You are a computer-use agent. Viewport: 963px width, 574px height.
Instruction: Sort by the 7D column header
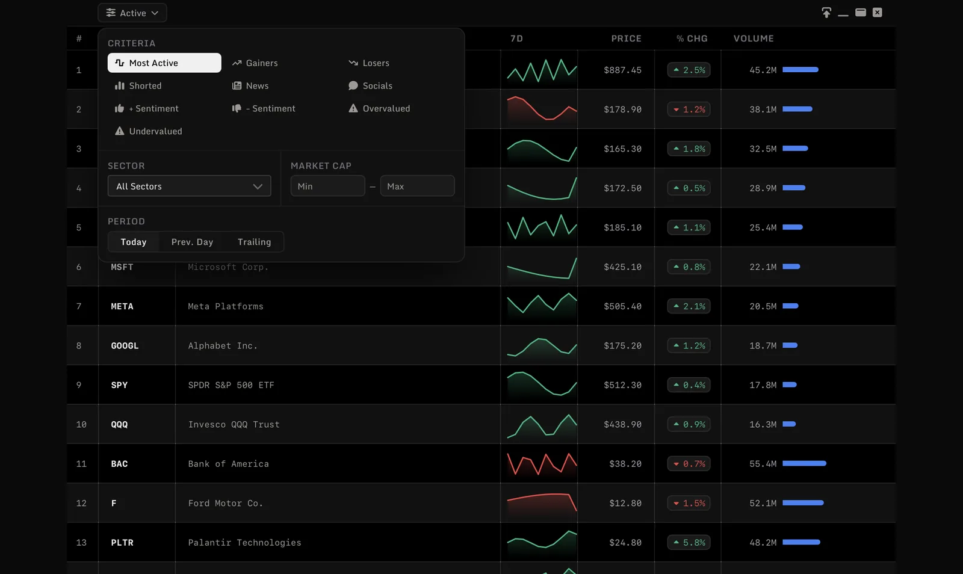[516, 39]
